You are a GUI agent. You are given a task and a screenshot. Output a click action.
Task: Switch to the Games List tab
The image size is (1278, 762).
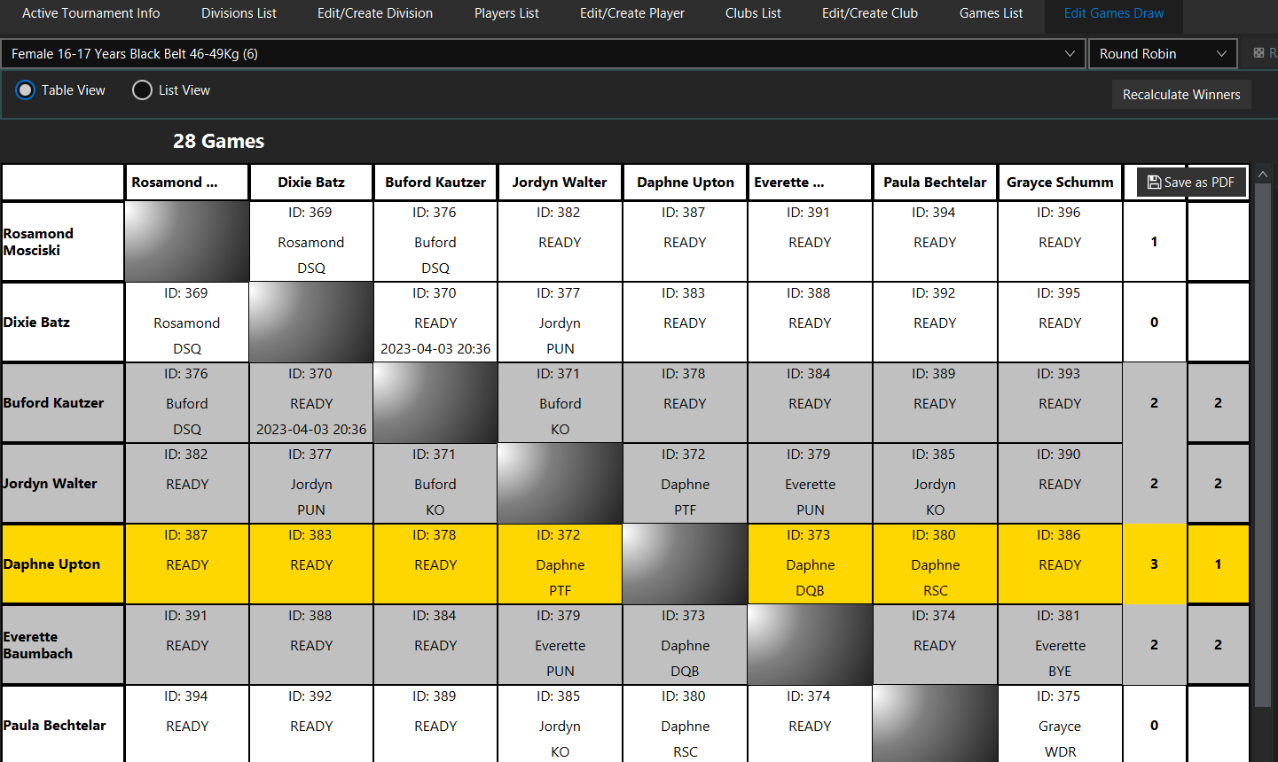click(991, 13)
